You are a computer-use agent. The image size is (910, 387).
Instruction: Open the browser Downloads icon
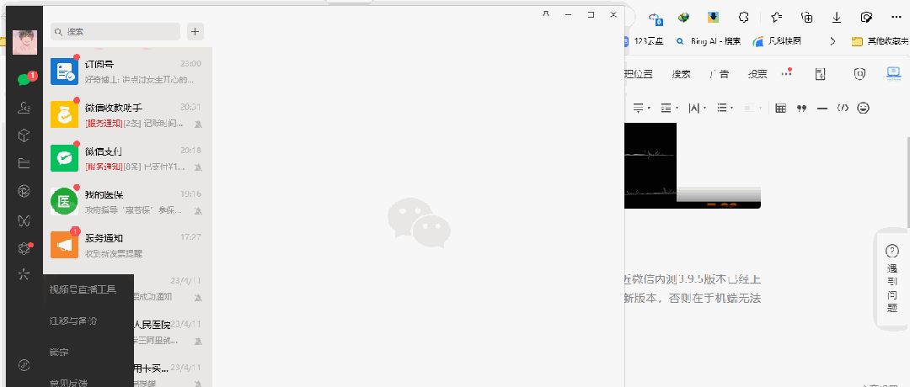837,18
